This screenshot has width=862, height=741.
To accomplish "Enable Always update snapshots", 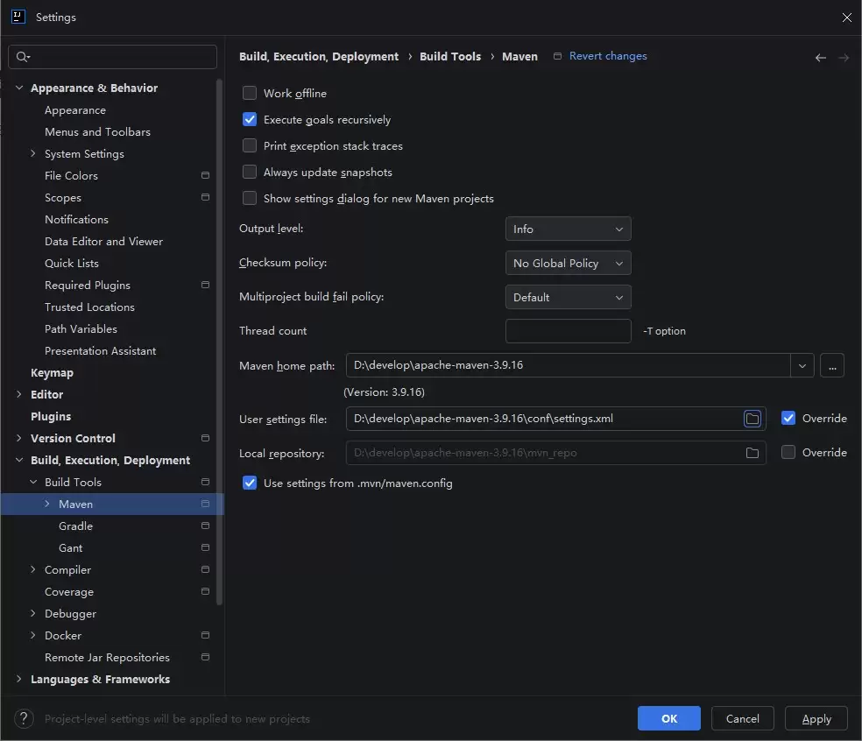I will tap(250, 172).
